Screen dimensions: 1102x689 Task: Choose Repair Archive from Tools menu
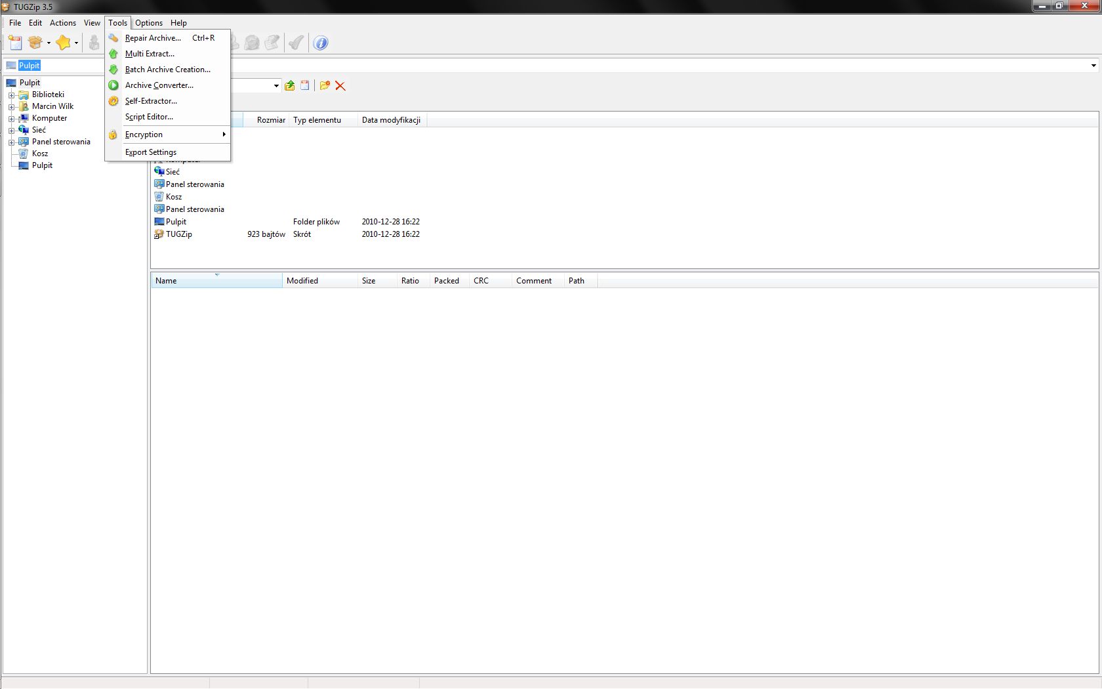(168, 38)
